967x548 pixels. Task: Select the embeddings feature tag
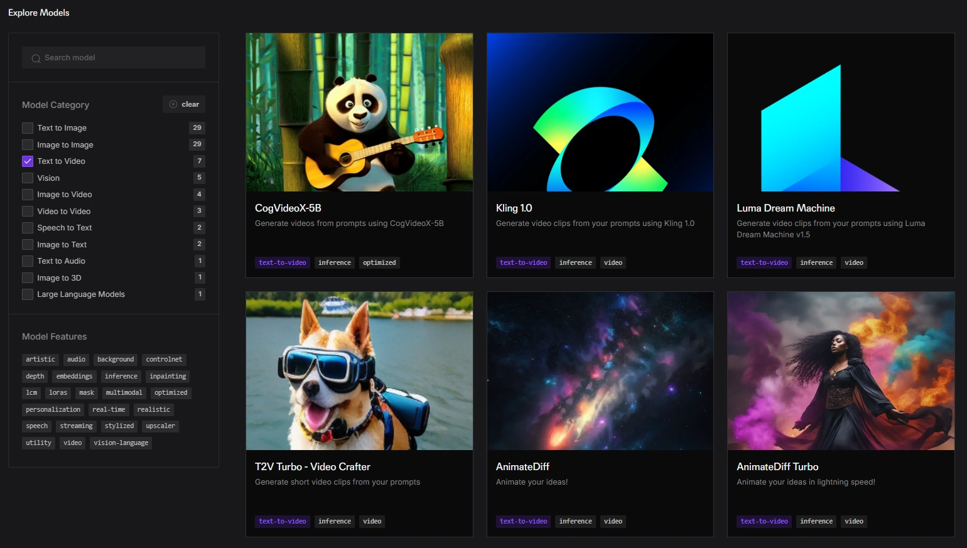tap(74, 377)
